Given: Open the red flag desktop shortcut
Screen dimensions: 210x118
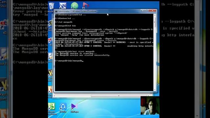Looking at the screenshot, I should (x=86, y=6).
